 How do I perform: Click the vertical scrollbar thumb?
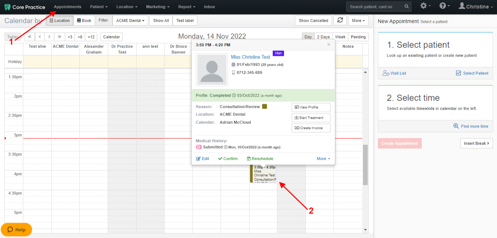(365, 165)
